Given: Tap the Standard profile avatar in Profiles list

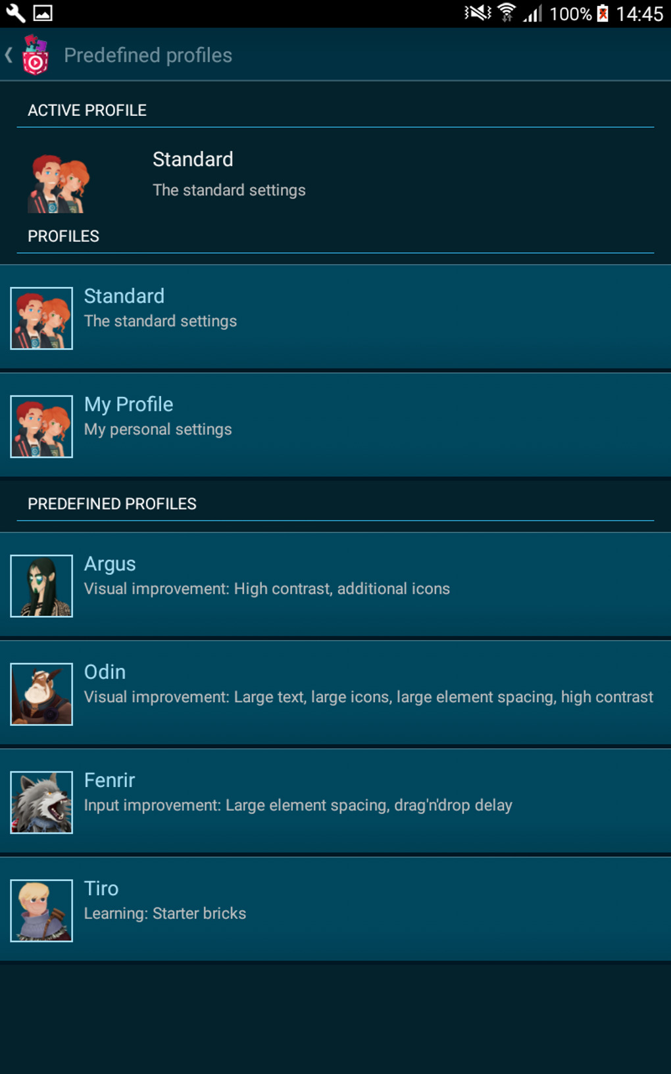Looking at the screenshot, I should (x=41, y=318).
